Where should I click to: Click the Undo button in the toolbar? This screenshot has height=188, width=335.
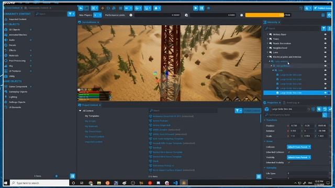tap(81, 8)
